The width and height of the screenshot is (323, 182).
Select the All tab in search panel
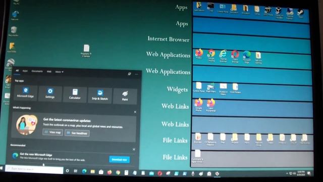17,71
